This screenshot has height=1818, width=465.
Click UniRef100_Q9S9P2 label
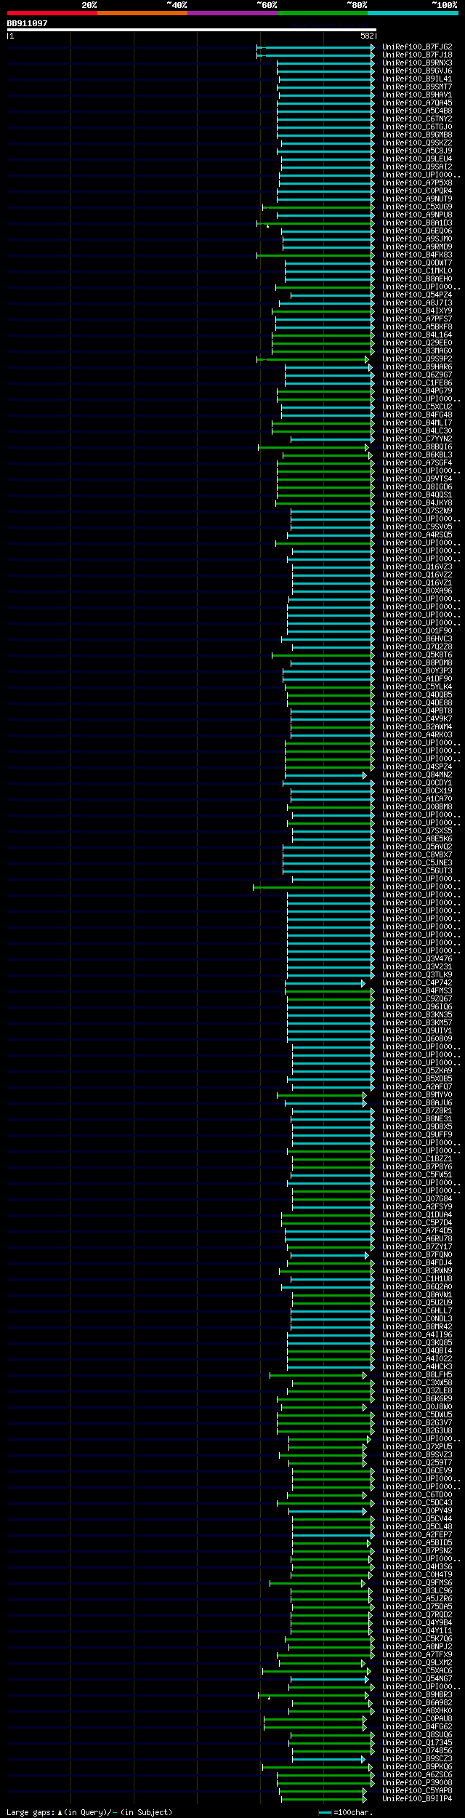click(x=417, y=359)
